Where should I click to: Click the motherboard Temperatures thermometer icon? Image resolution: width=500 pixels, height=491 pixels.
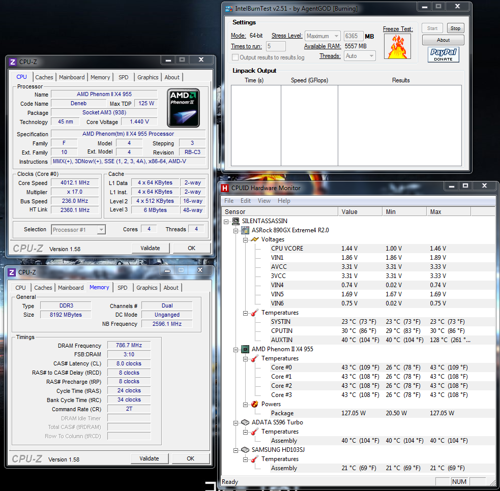[254, 313]
